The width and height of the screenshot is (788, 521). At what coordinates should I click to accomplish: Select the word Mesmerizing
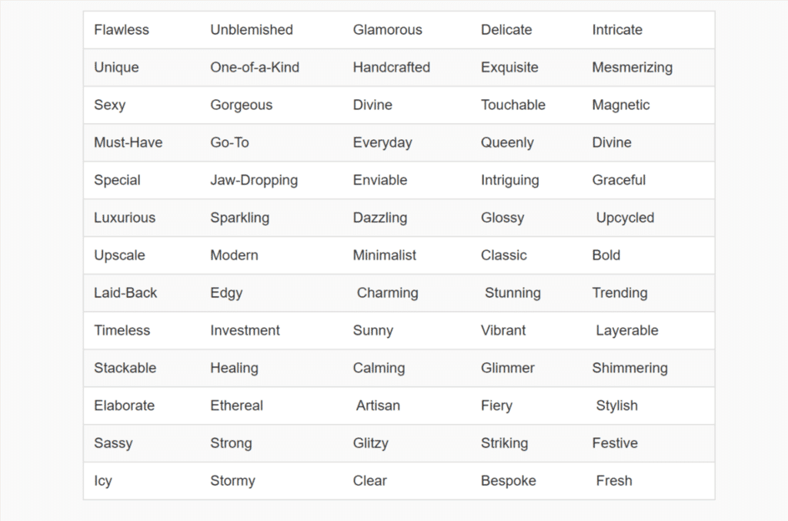pos(633,67)
